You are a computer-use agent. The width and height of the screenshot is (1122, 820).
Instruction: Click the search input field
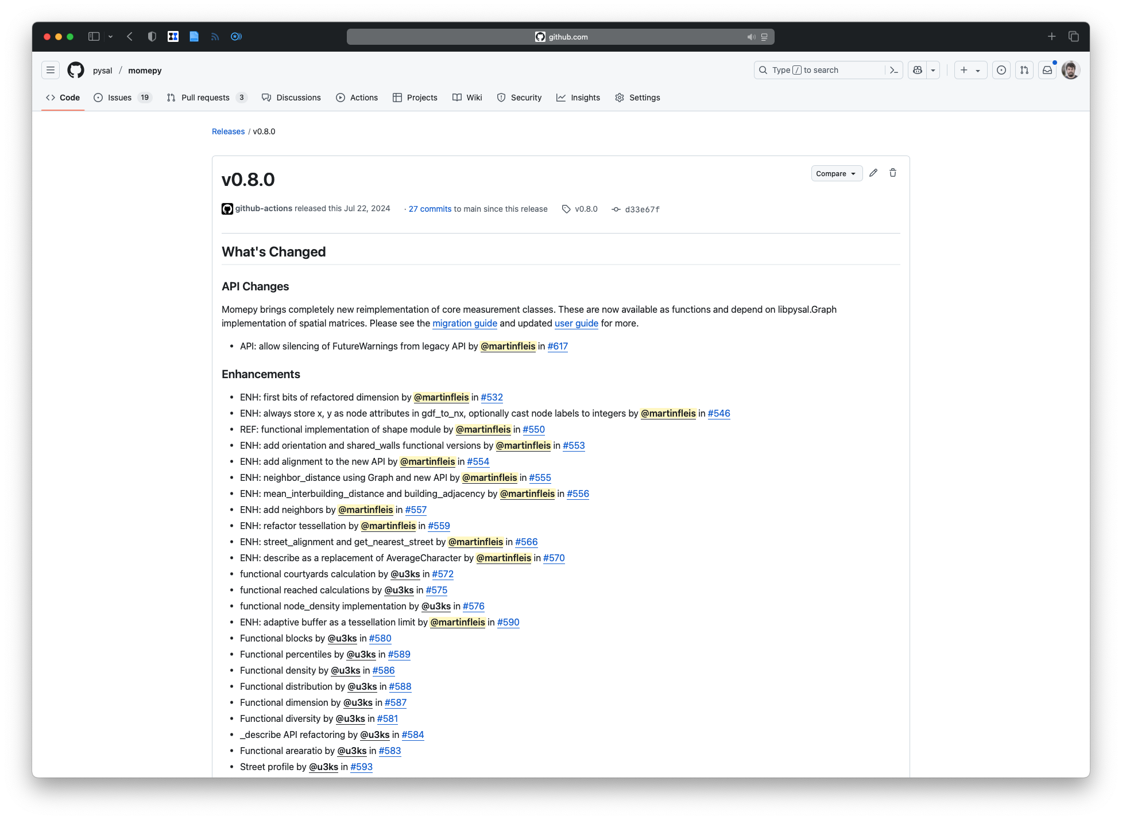click(821, 70)
